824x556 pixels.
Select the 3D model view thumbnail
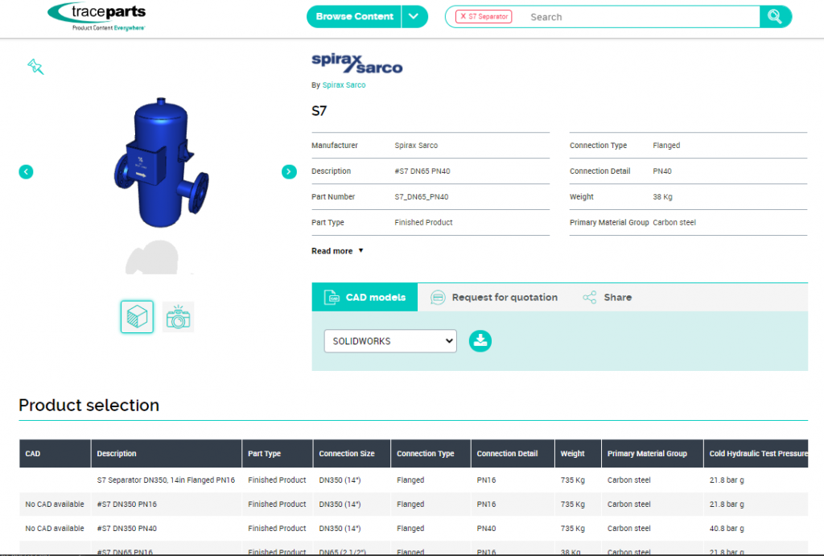[x=137, y=317]
